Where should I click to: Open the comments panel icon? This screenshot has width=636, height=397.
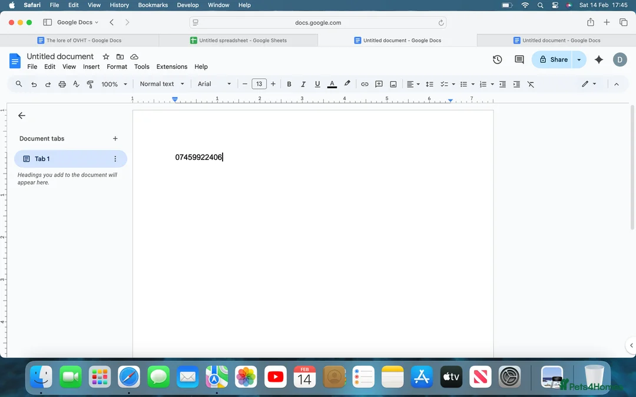[519, 59]
